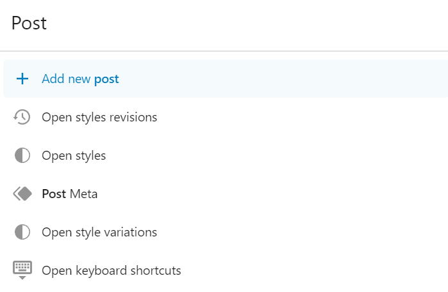Click the word 'variations' in the list
This screenshot has width=448, height=292.
132,233
